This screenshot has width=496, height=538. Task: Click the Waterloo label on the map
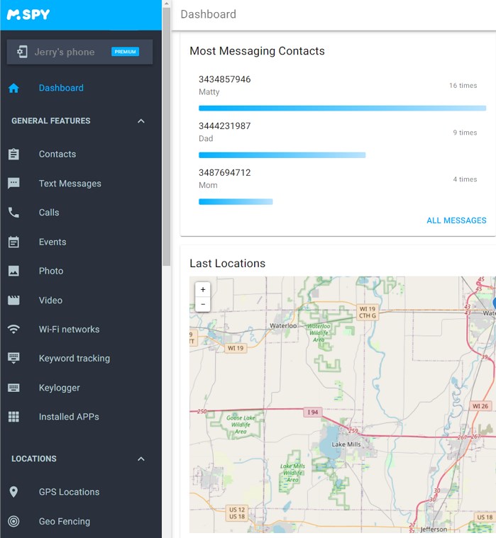tap(283, 325)
